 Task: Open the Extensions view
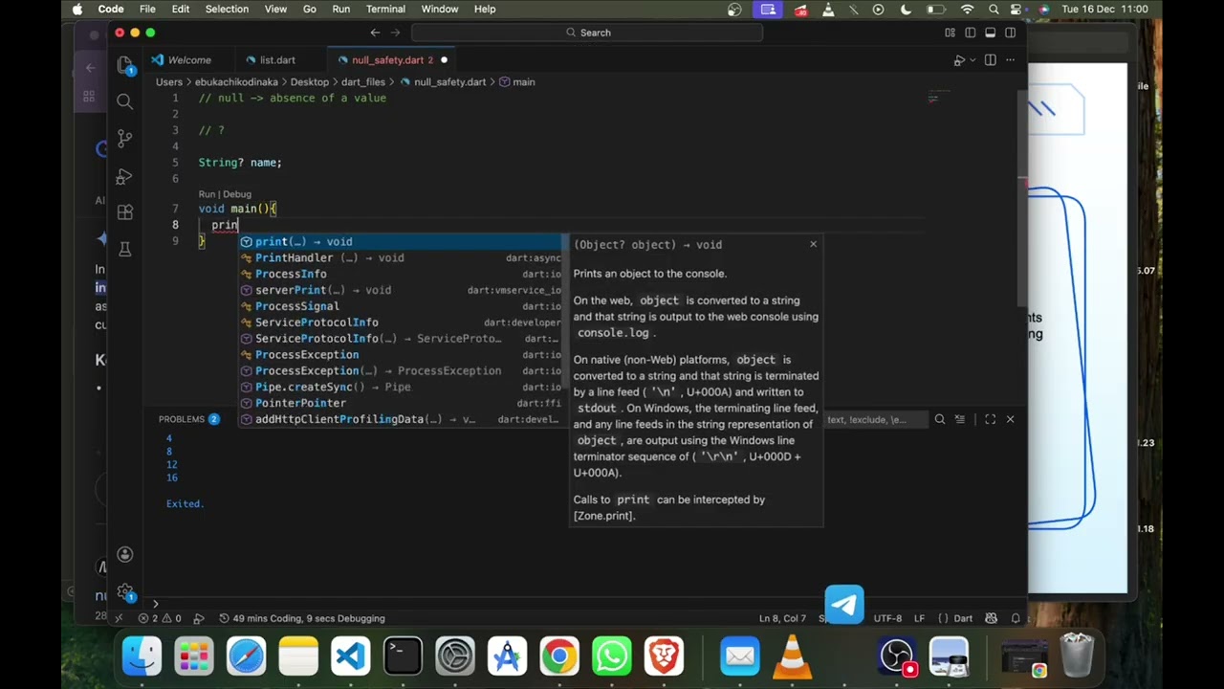(124, 212)
